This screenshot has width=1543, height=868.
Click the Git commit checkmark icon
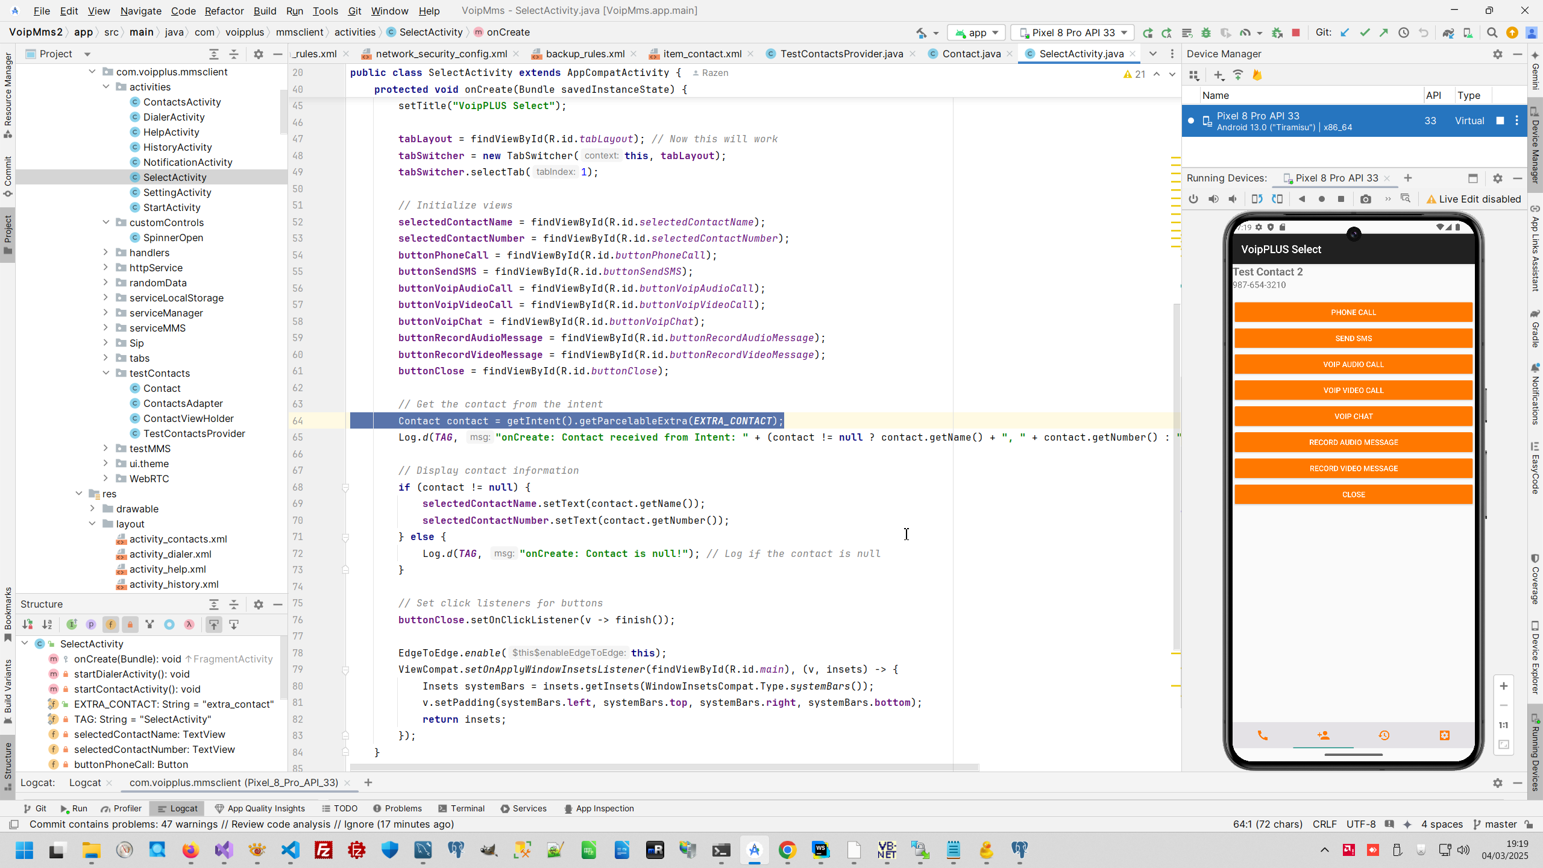point(1365,33)
